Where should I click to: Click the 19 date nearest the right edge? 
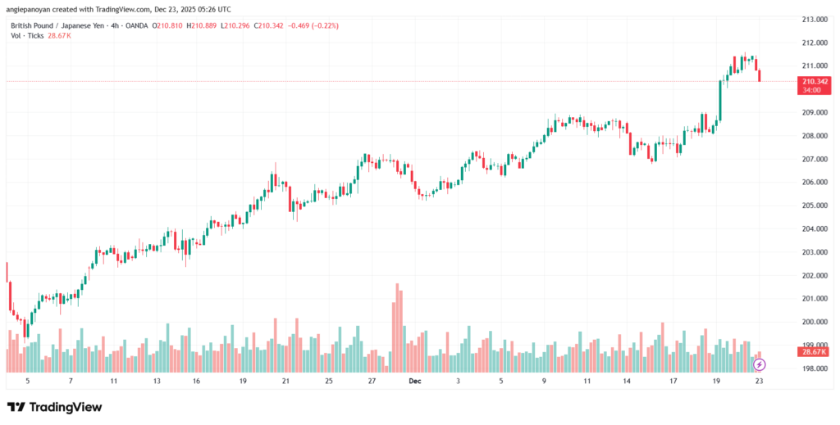tap(716, 381)
